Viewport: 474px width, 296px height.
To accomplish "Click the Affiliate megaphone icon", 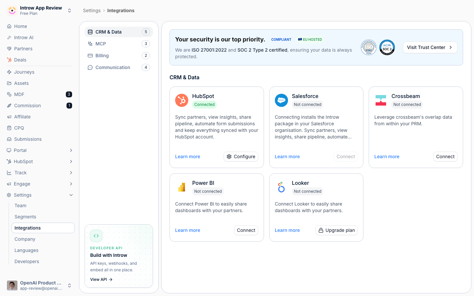I will pyautogui.click(x=9, y=117).
